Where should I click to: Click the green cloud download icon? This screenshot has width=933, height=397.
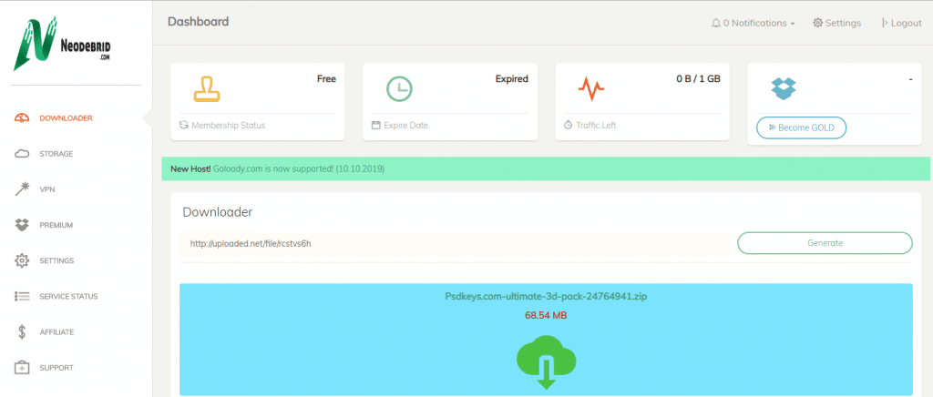546,363
